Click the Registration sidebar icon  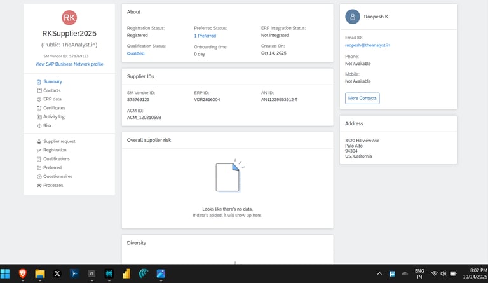tap(39, 150)
